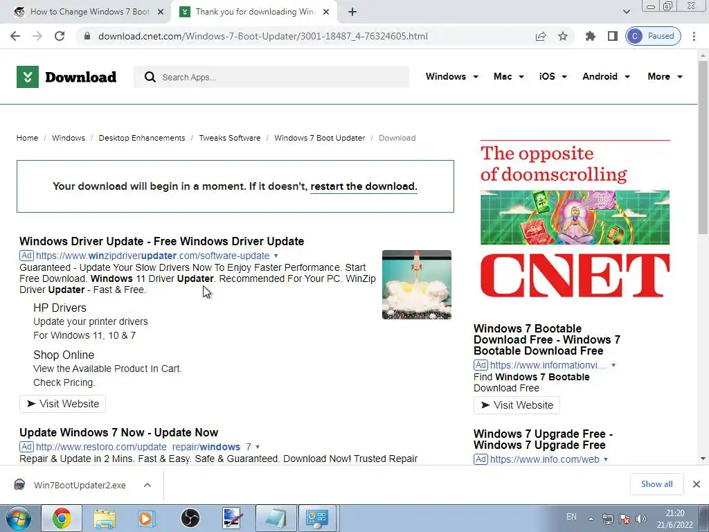Reload the current page
This screenshot has height=532, width=709.
point(60,36)
